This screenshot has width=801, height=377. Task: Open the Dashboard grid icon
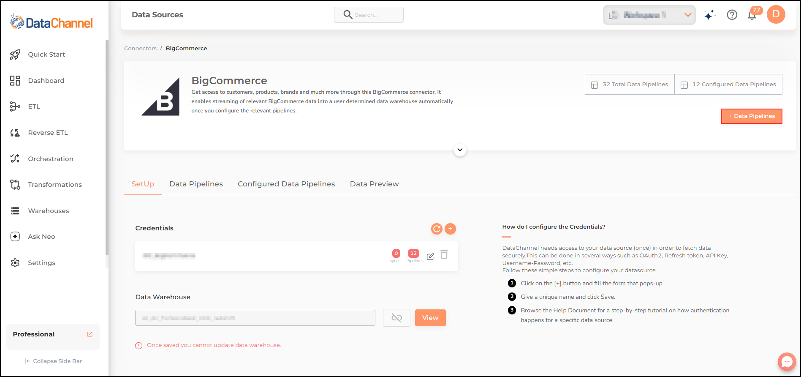point(15,81)
